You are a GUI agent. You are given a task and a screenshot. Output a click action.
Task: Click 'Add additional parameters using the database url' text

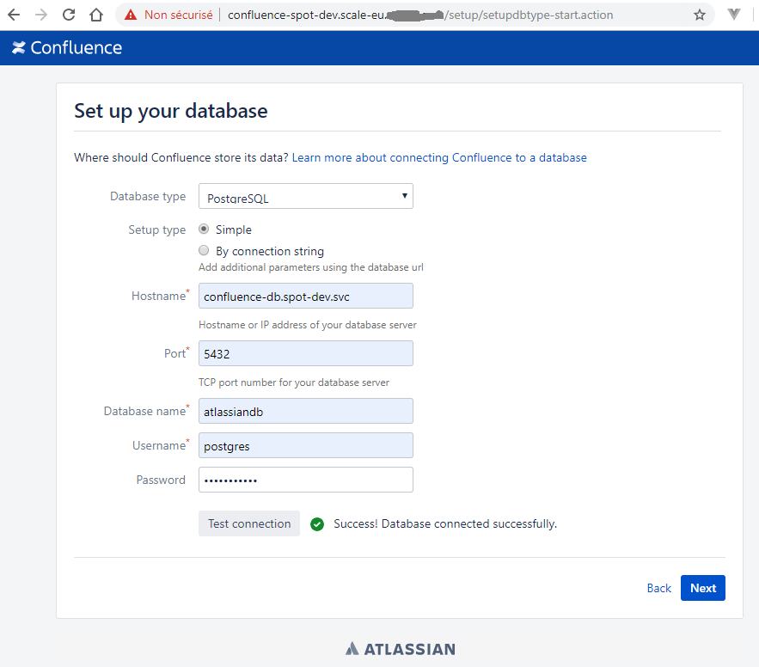tap(311, 267)
